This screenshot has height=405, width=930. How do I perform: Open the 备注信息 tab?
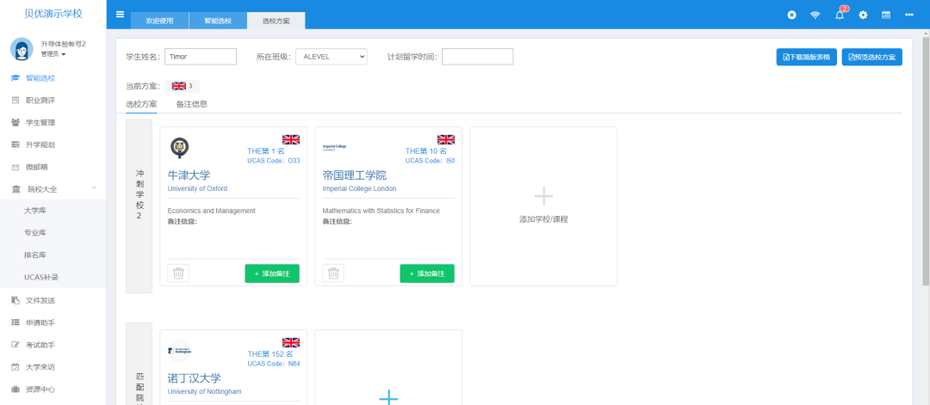(191, 104)
